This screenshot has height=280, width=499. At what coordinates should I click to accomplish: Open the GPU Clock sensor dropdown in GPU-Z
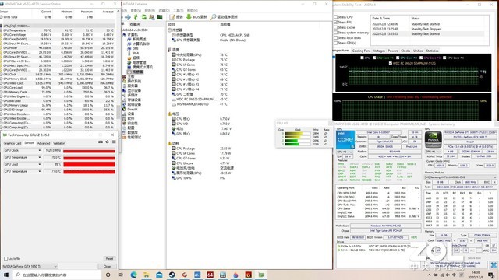pyautogui.click(x=40, y=150)
